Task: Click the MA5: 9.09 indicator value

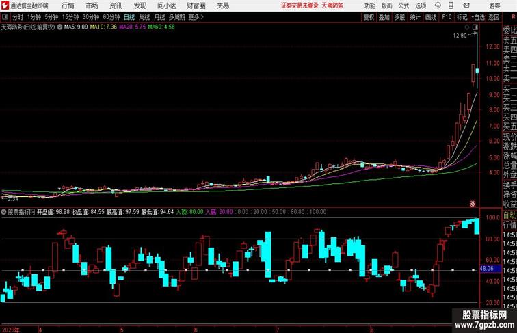Action: (76, 27)
